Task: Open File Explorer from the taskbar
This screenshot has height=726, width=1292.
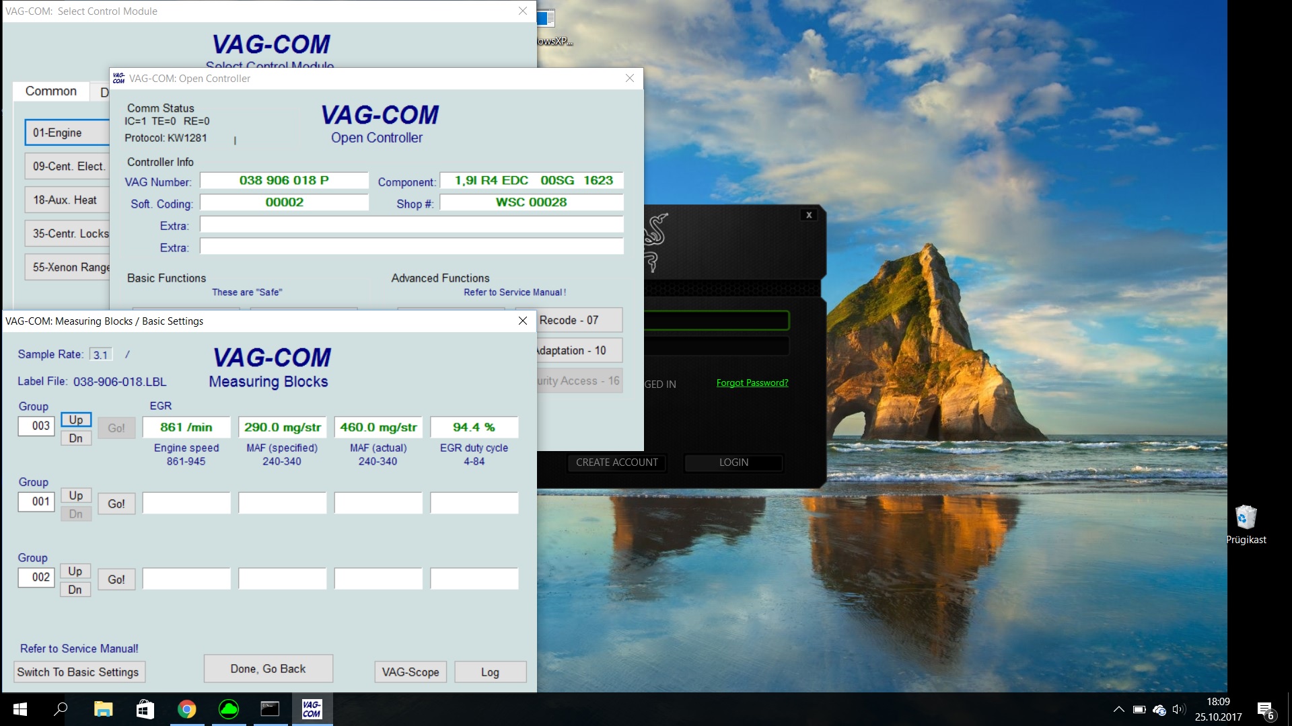Action: point(103,709)
